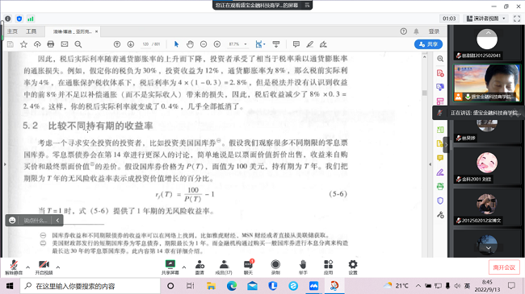The height and width of the screenshot is (294, 525).
Task: Start recording the meeting
Action: click(275, 267)
